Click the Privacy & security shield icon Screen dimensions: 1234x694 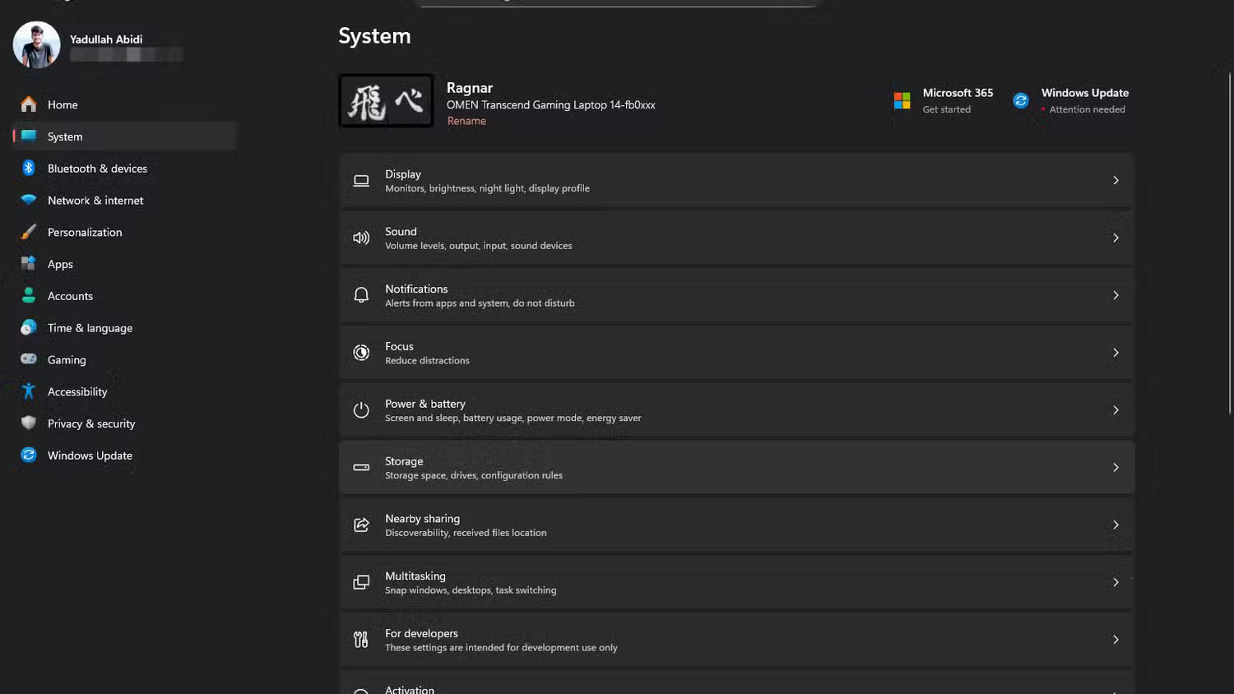(x=29, y=423)
